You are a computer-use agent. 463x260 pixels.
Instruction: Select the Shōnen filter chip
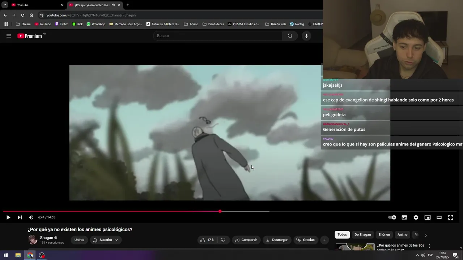[384, 235]
